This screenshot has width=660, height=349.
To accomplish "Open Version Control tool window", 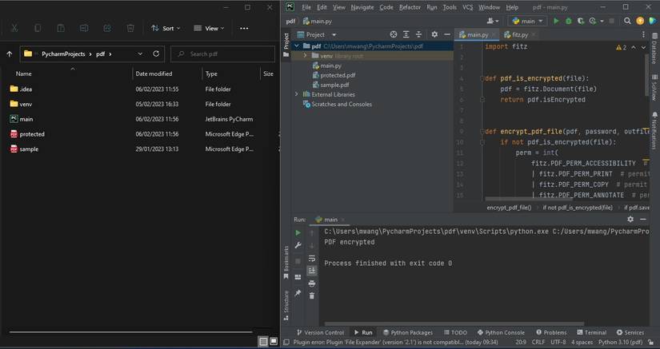I will 320,332.
